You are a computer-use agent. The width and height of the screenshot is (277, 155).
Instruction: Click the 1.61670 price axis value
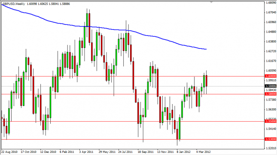click(271, 61)
